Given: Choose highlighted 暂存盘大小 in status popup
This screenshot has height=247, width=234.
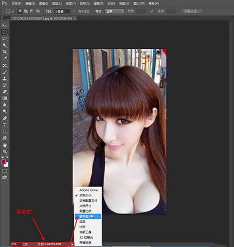Looking at the screenshot, I should 88,216.
